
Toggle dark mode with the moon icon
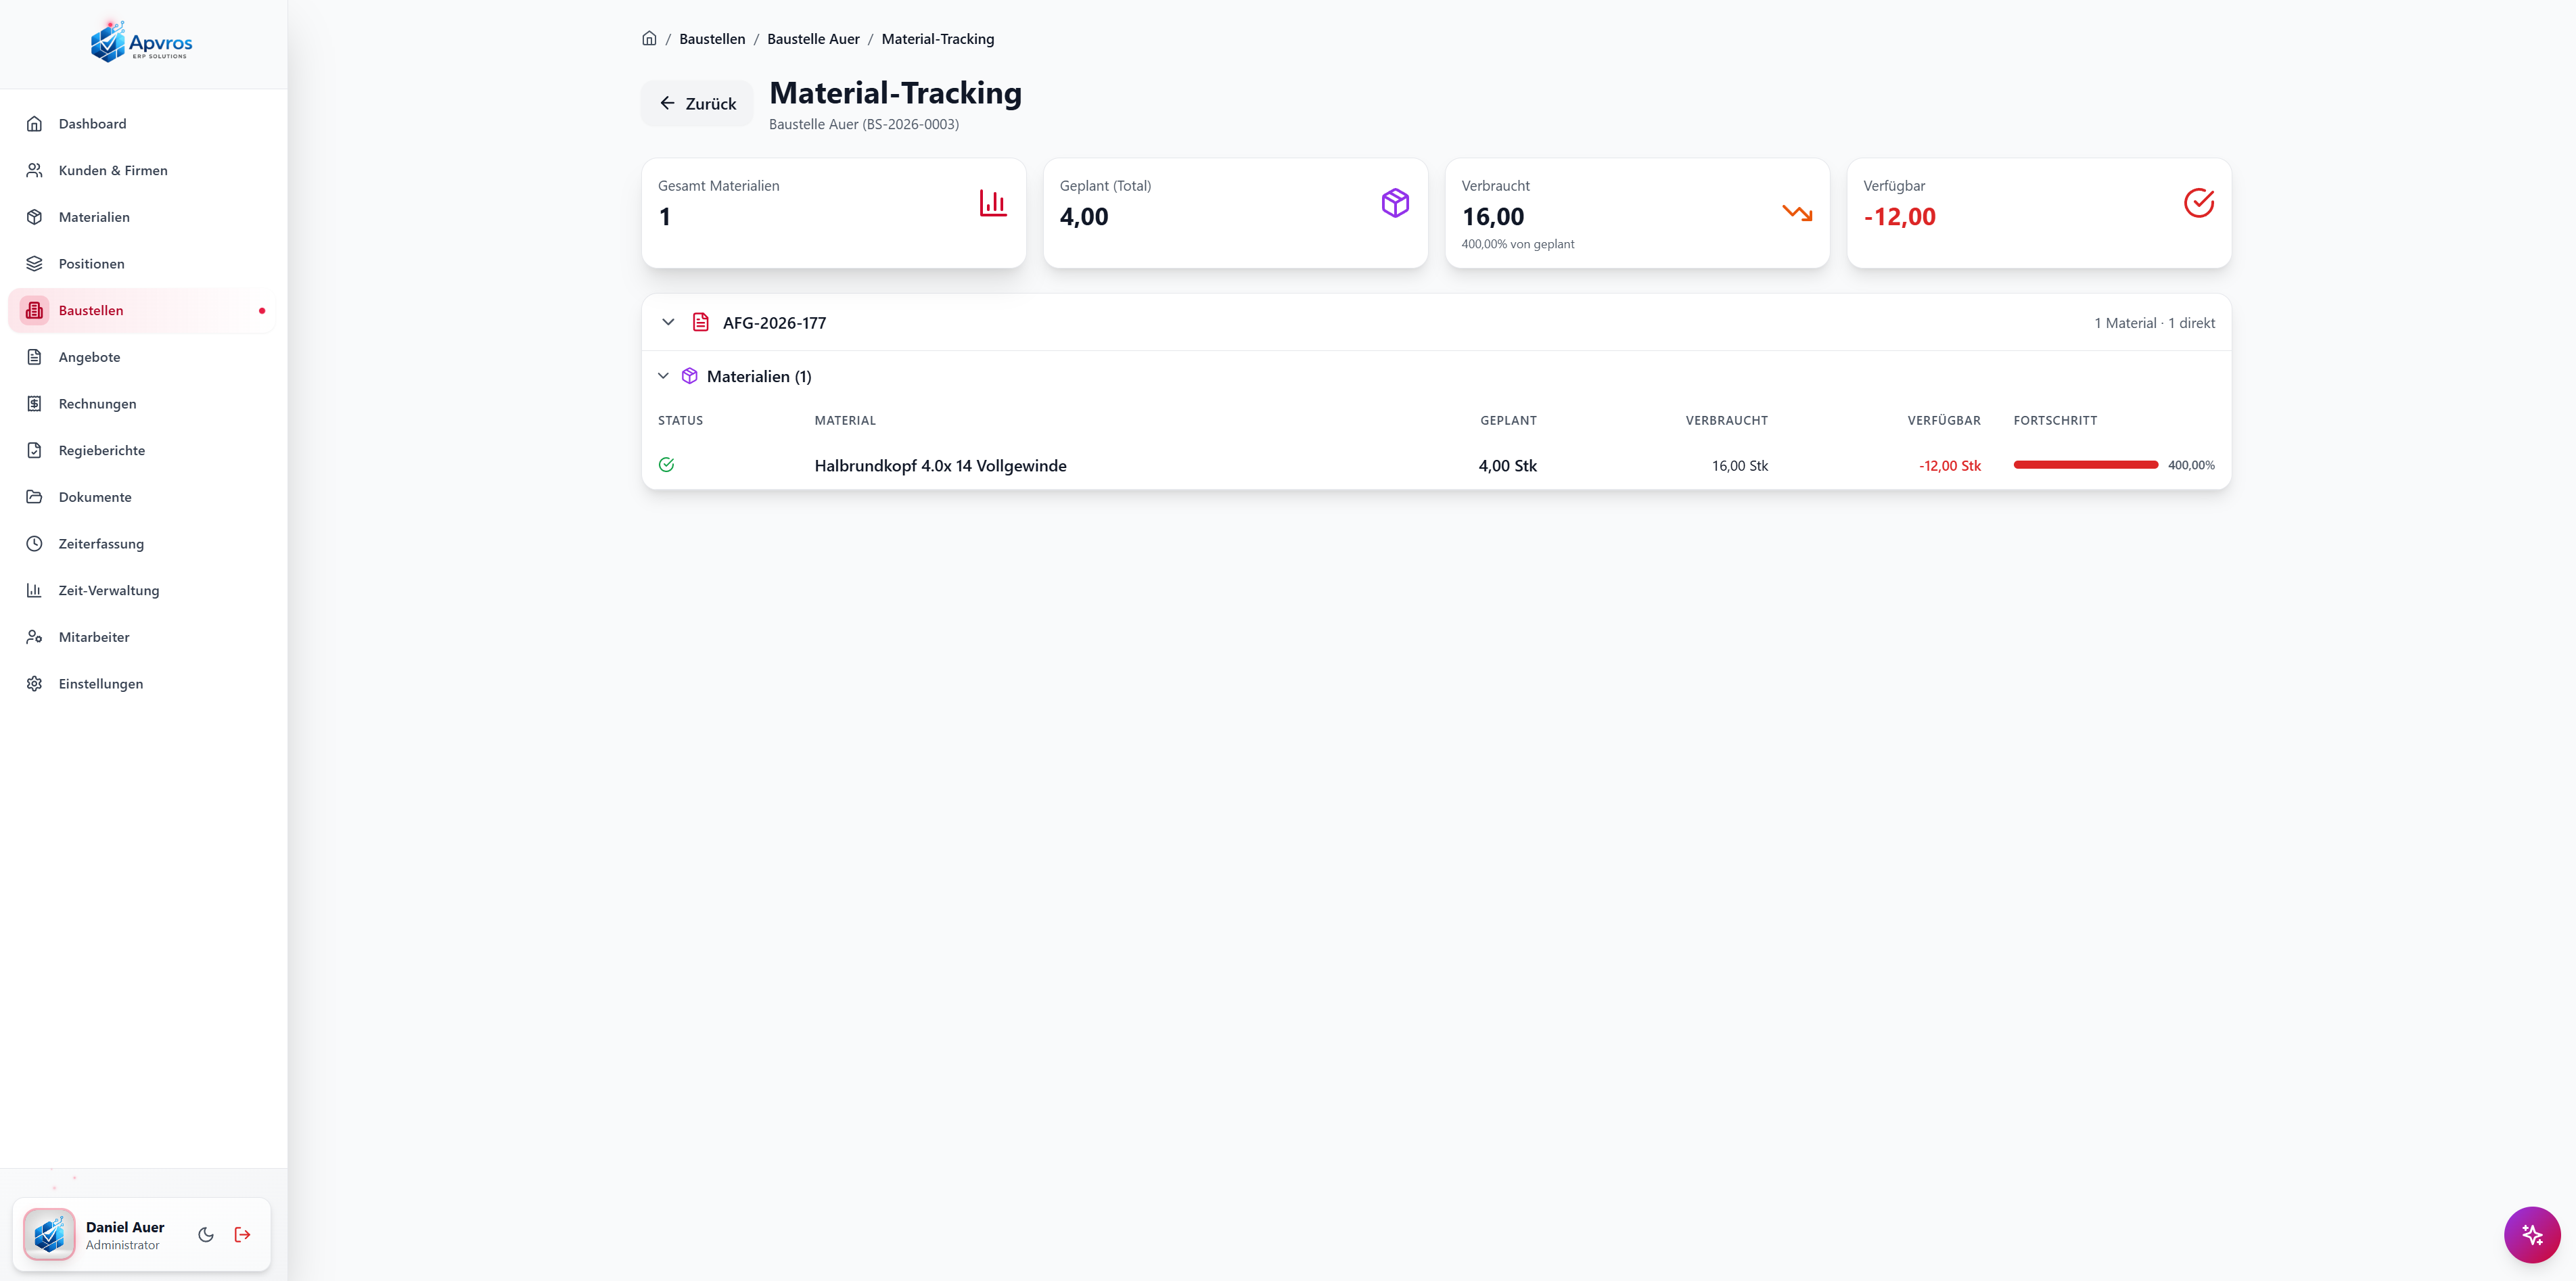206,1234
